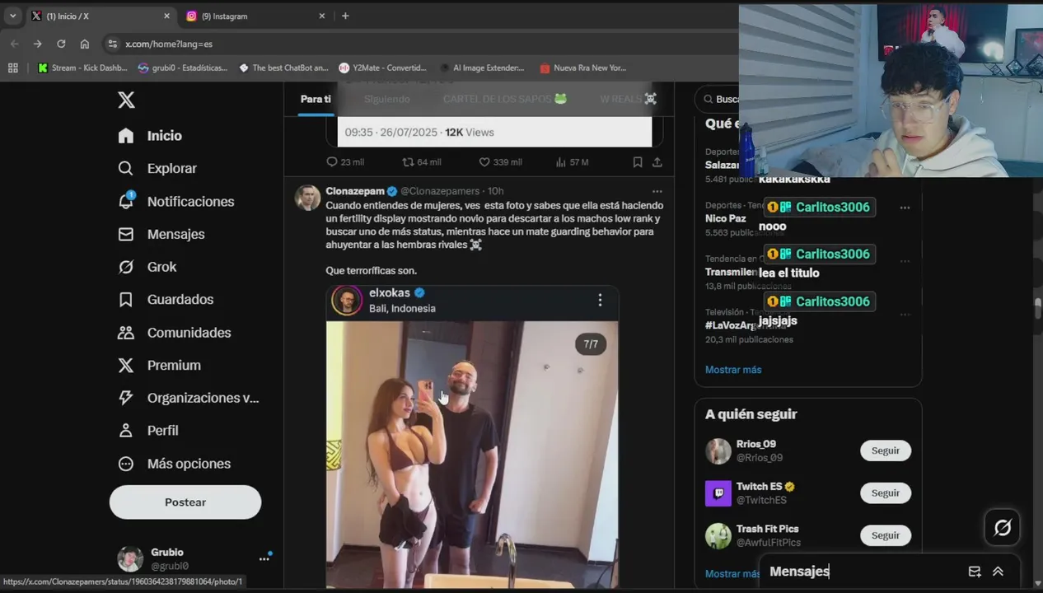Click the three-dot menu in elxokas image

click(600, 301)
